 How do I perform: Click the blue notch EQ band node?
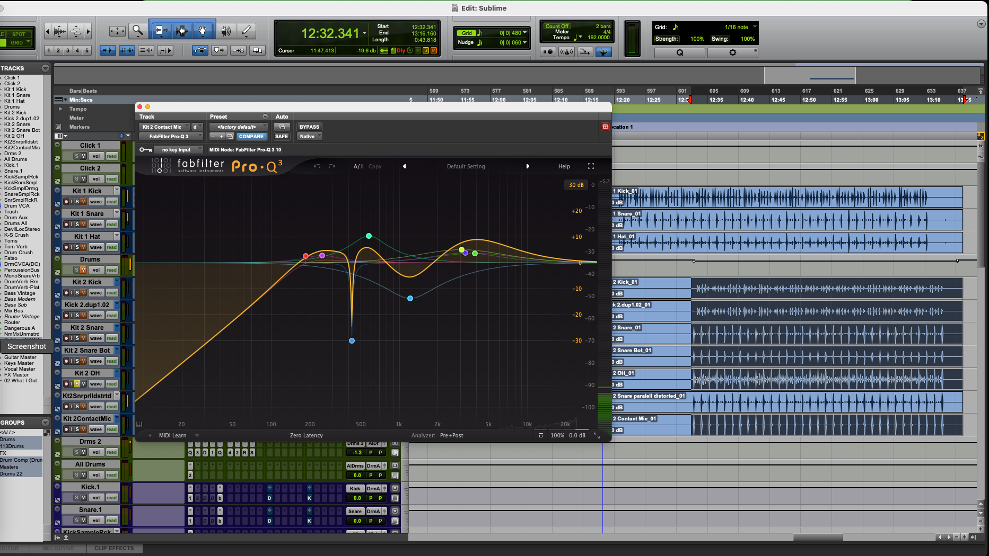coord(352,341)
